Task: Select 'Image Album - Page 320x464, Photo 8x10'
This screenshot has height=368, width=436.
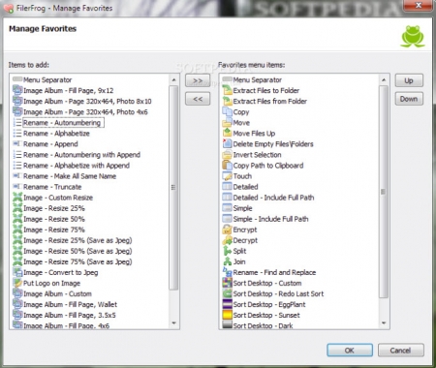Action: [87, 101]
